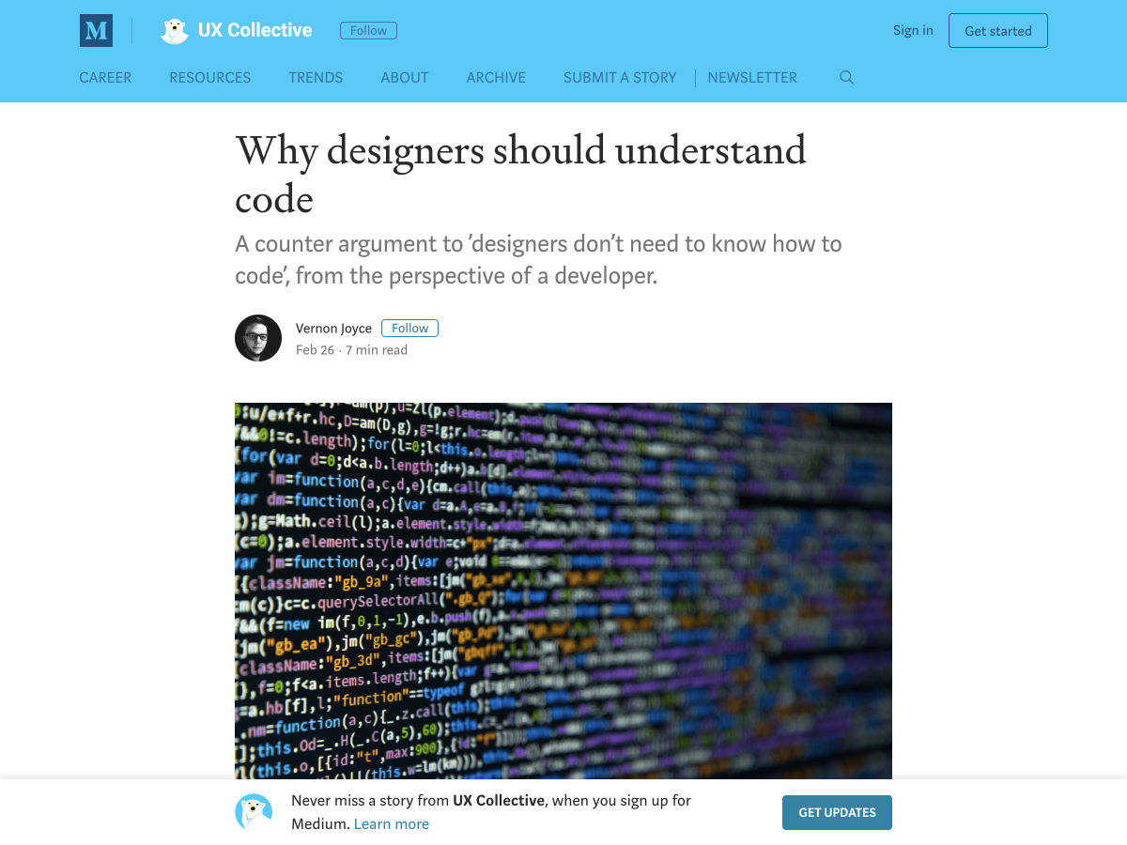Follow author Vernon Joyce
Viewport: 1127px width, 845px height.
tap(409, 328)
